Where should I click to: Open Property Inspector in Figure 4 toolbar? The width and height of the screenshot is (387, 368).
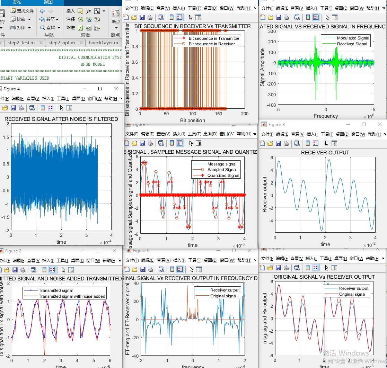coord(69,108)
